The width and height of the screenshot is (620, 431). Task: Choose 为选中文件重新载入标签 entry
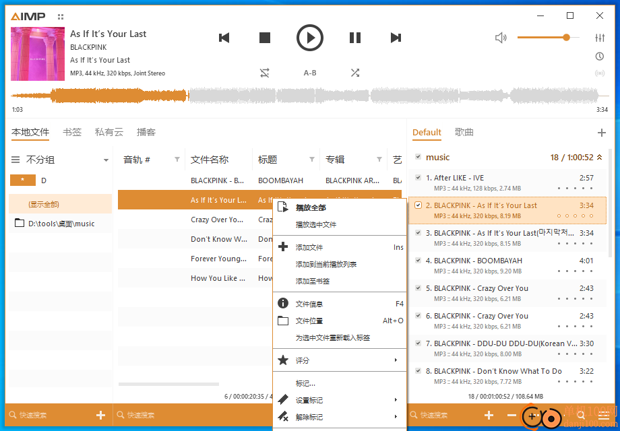coord(340,338)
